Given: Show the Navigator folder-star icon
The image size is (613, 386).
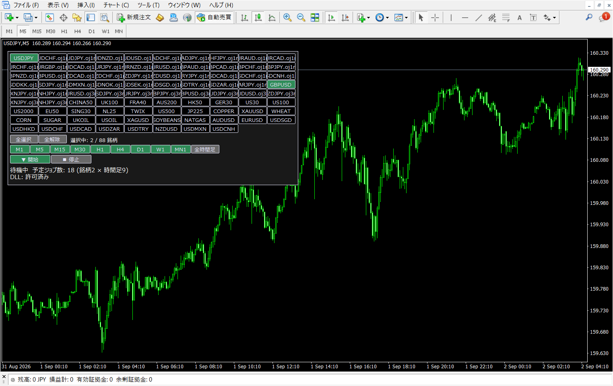Looking at the screenshot, I should pyautogui.click(x=77, y=17).
